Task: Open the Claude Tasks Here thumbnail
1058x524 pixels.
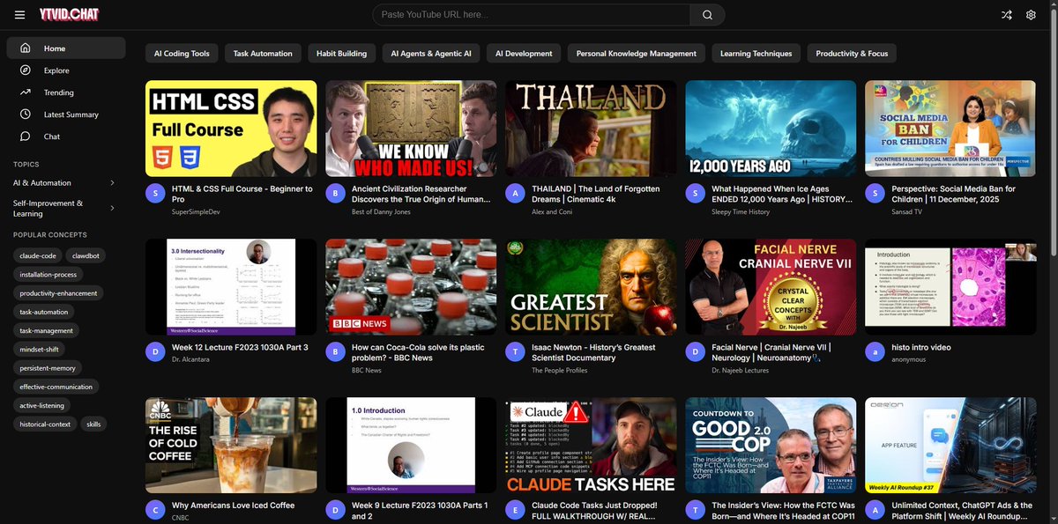Action: coord(591,445)
